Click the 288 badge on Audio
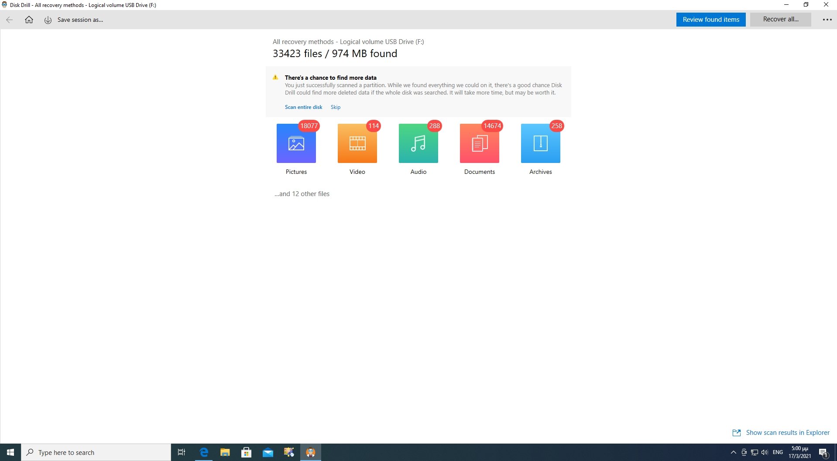 (435, 126)
